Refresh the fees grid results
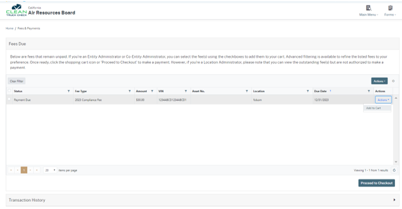Image resolution: width=402 pixels, height=209 pixels. (x=394, y=170)
